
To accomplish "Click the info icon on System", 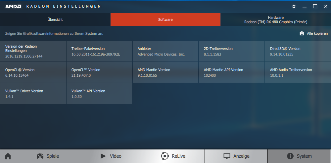I will 290,156.
